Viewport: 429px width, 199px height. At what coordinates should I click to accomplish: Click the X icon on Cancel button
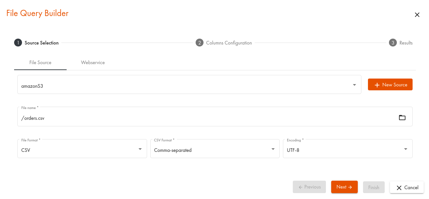399,188
